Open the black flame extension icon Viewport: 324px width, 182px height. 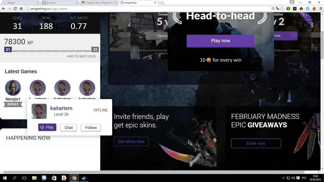click(301, 9)
